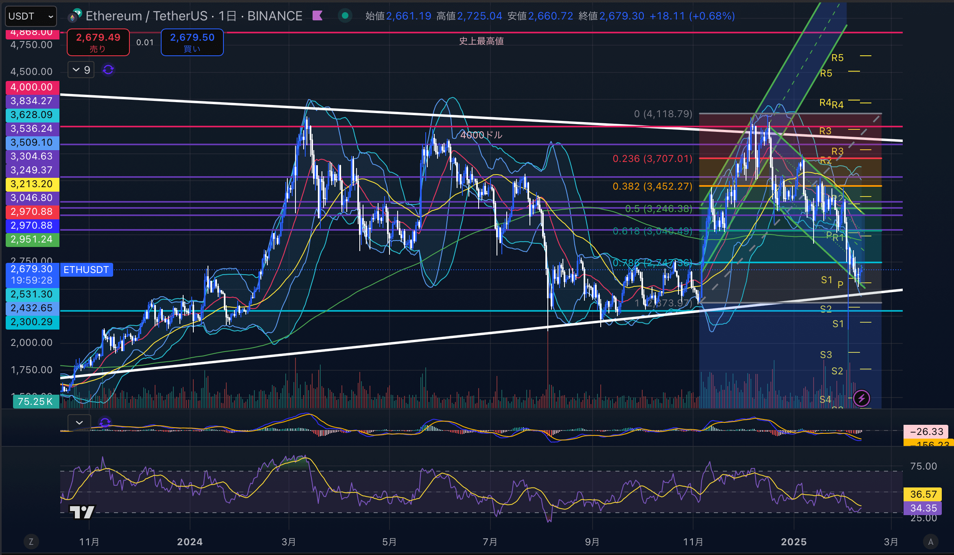Click the 7月 label on the time axis
This screenshot has height=555, width=954.
point(490,542)
